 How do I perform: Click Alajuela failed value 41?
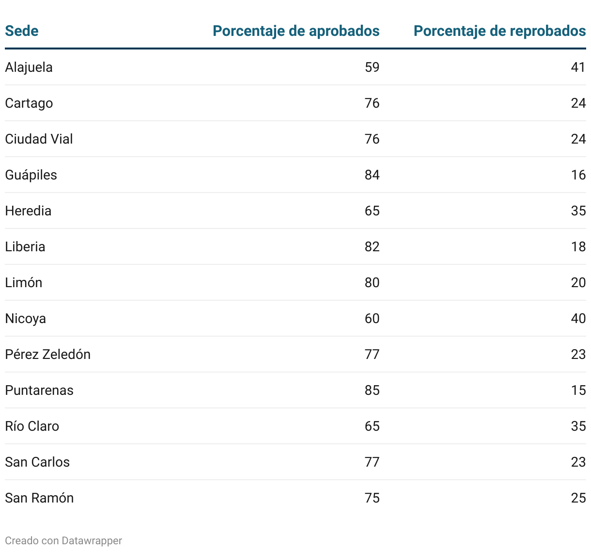(x=578, y=67)
